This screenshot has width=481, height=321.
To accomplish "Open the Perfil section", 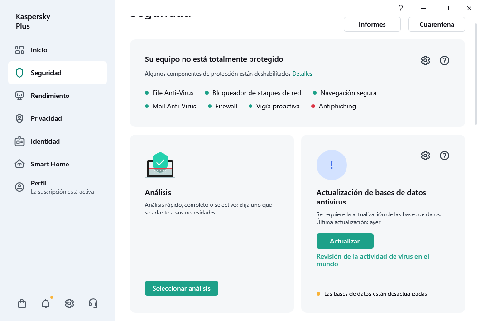I will click(38, 183).
